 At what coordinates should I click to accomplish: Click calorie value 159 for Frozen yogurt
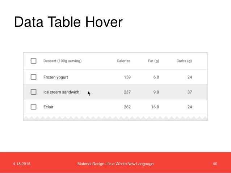click(x=127, y=77)
